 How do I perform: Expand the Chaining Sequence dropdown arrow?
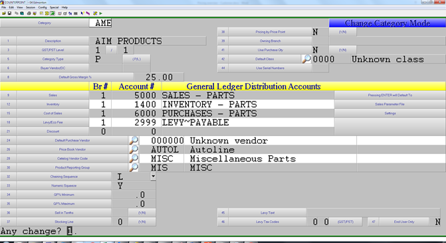point(153,176)
